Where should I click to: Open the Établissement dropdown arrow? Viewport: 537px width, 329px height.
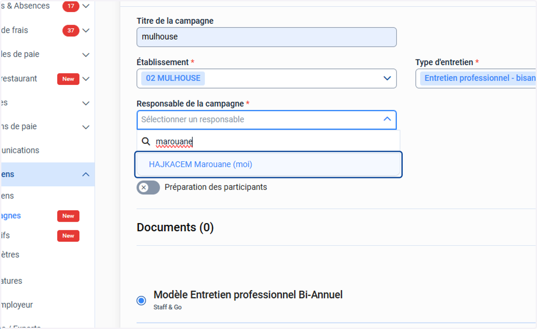(388, 78)
